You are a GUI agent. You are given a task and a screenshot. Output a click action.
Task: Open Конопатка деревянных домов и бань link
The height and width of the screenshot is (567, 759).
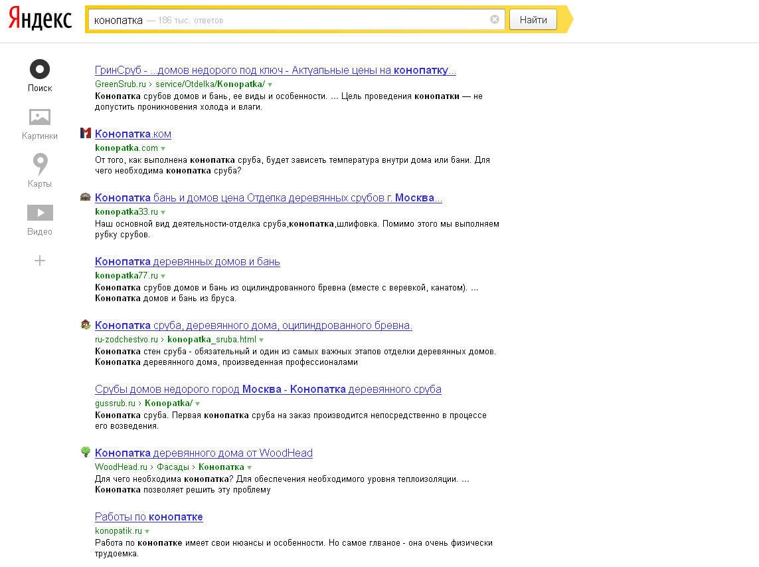point(187,261)
